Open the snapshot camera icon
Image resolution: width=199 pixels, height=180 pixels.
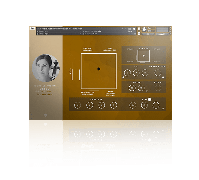129,29
